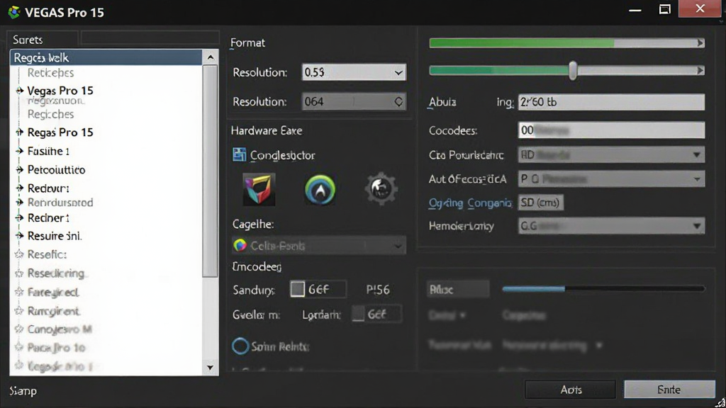Click the Abuia text field showing 2'60 tb
The height and width of the screenshot is (408, 726).
tap(611, 102)
